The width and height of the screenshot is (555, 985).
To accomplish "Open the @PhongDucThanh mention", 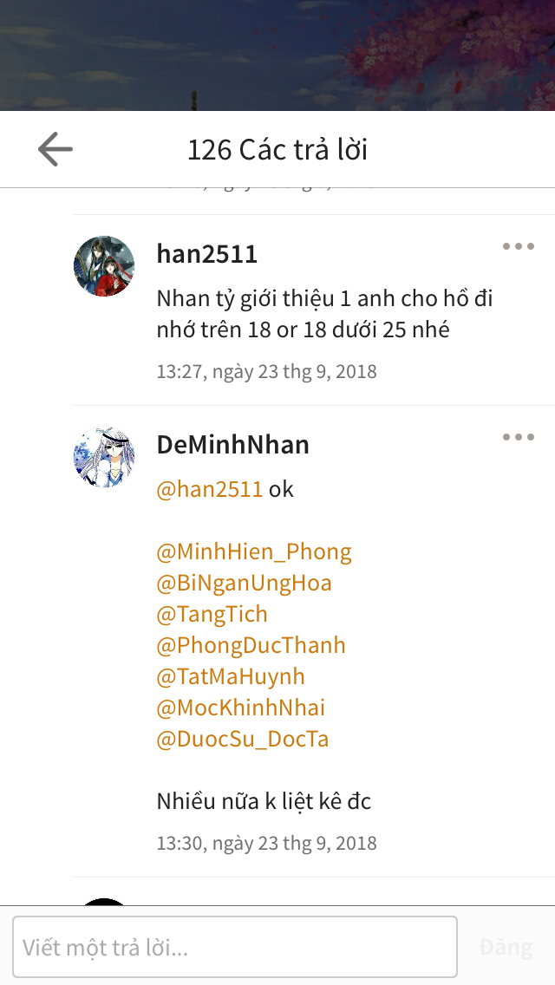I will tap(251, 645).
